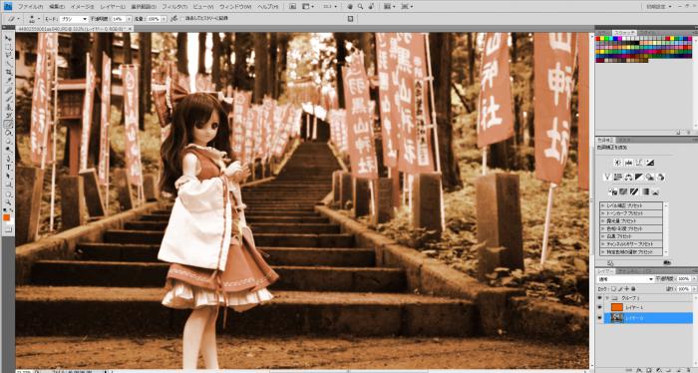The image size is (698, 373).
Task: Select the orange レイヤー1 thumbnail
Action: (616, 307)
